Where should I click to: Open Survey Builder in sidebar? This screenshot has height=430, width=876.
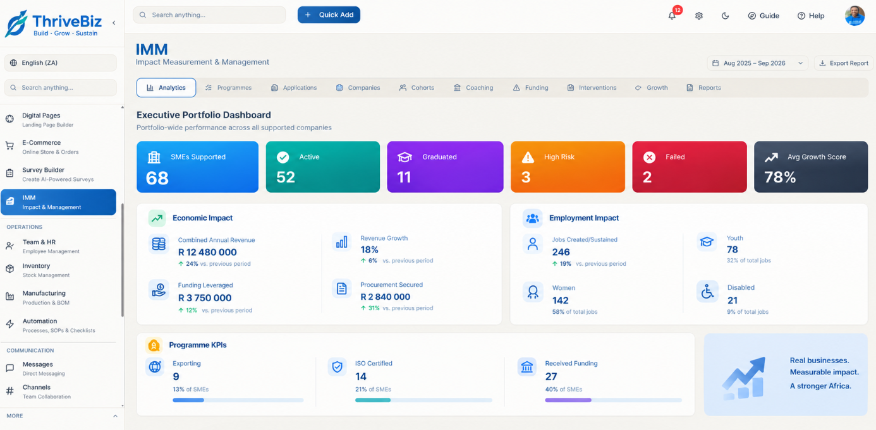[x=59, y=174]
